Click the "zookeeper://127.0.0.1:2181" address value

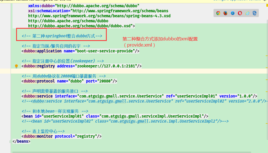click(106, 66)
